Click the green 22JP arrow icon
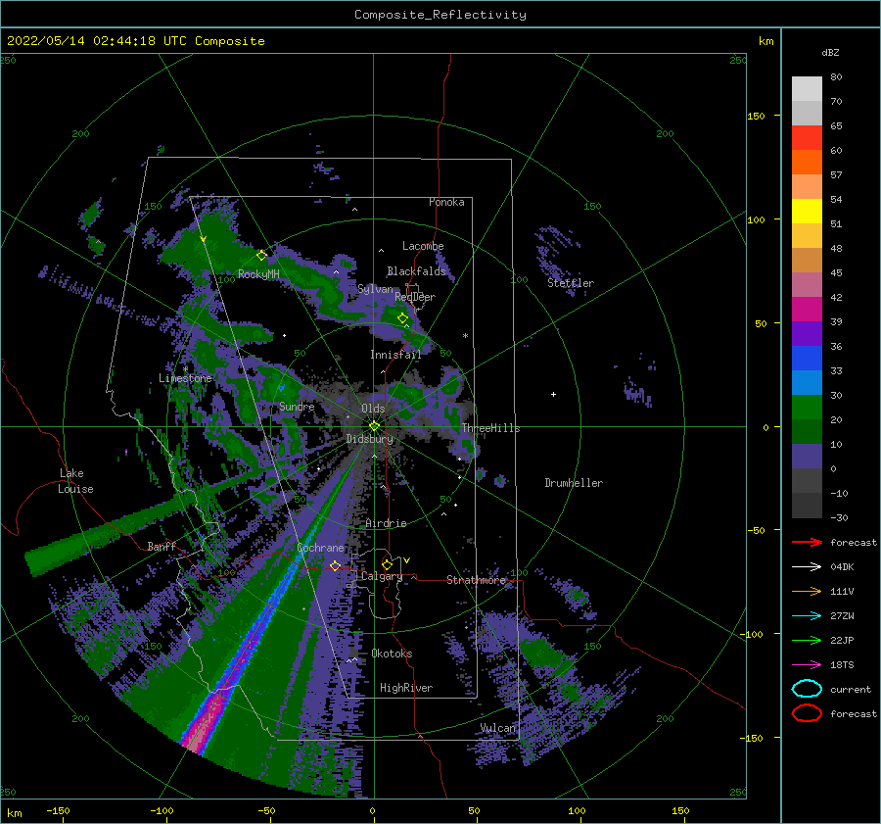 click(x=807, y=640)
